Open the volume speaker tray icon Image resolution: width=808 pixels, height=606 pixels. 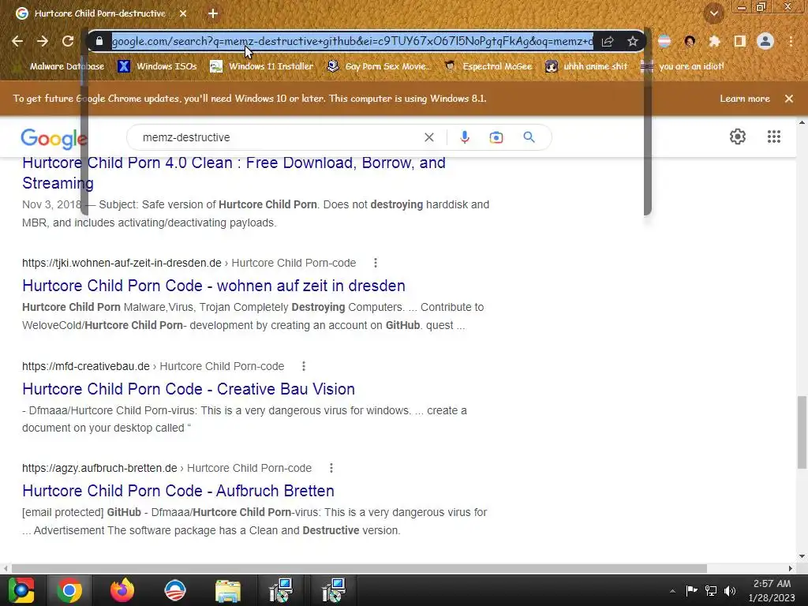tap(730, 590)
